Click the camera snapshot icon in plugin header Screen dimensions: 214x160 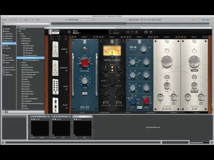[x=146, y=32]
